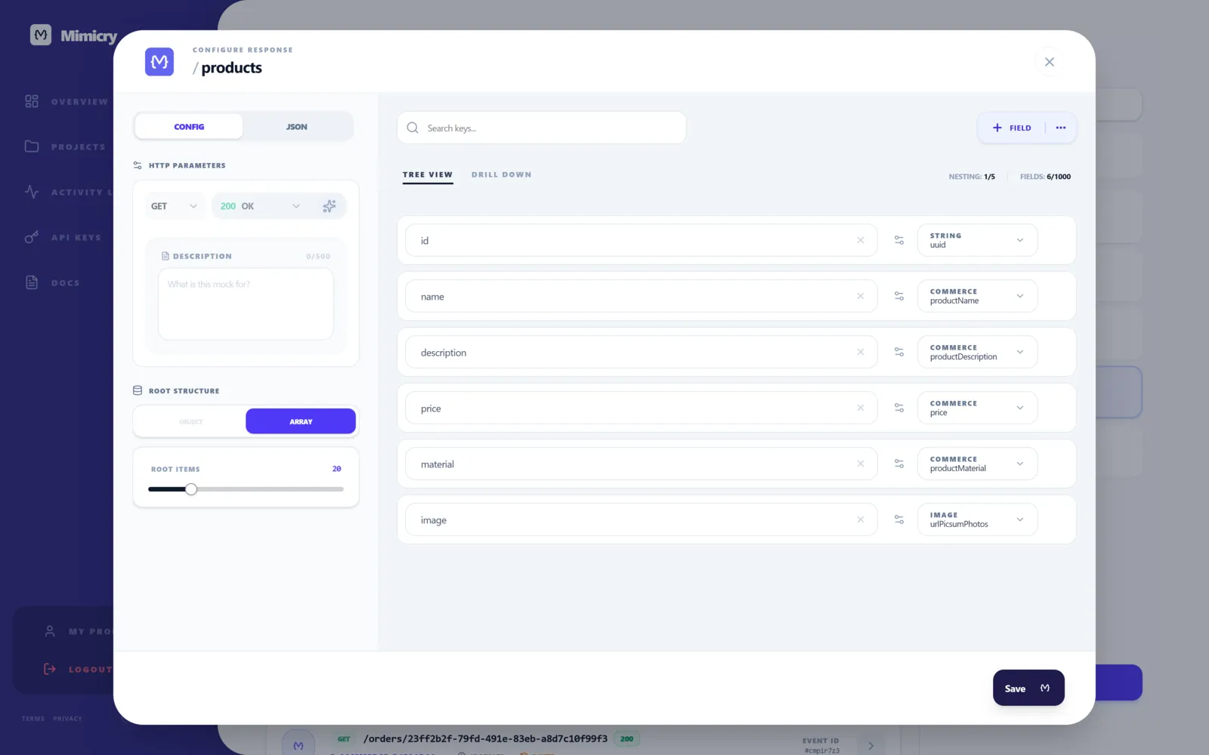Click the price key input field
The width and height of the screenshot is (1209, 755).
tap(642, 408)
